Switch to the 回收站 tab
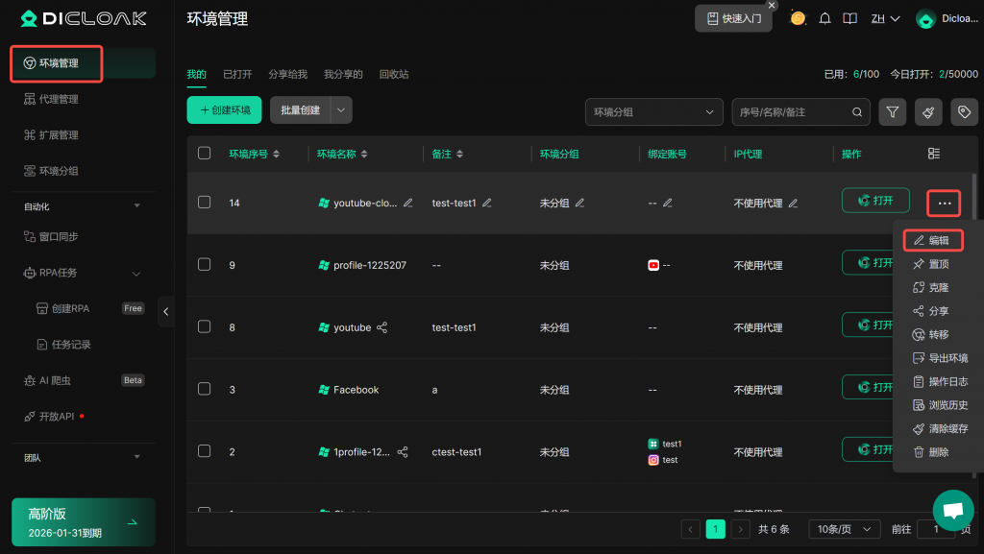984x554 pixels. click(394, 74)
